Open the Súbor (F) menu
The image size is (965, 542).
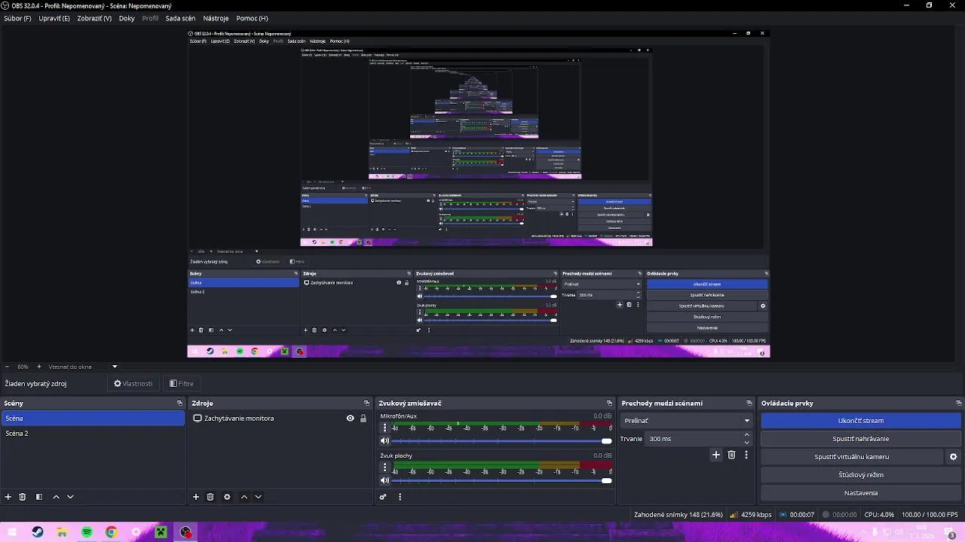pyautogui.click(x=18, y=18)
